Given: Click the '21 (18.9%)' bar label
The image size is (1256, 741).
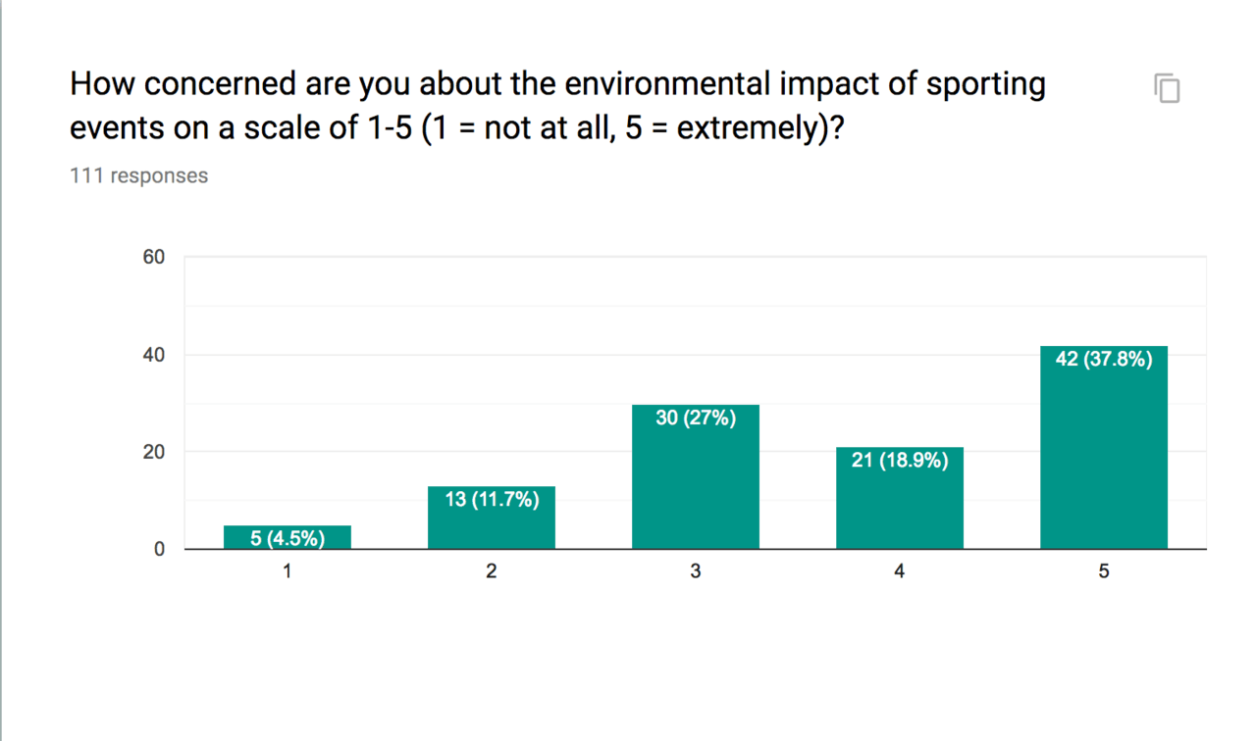Looking at the screenshot, I should click(x=900, y=460).
